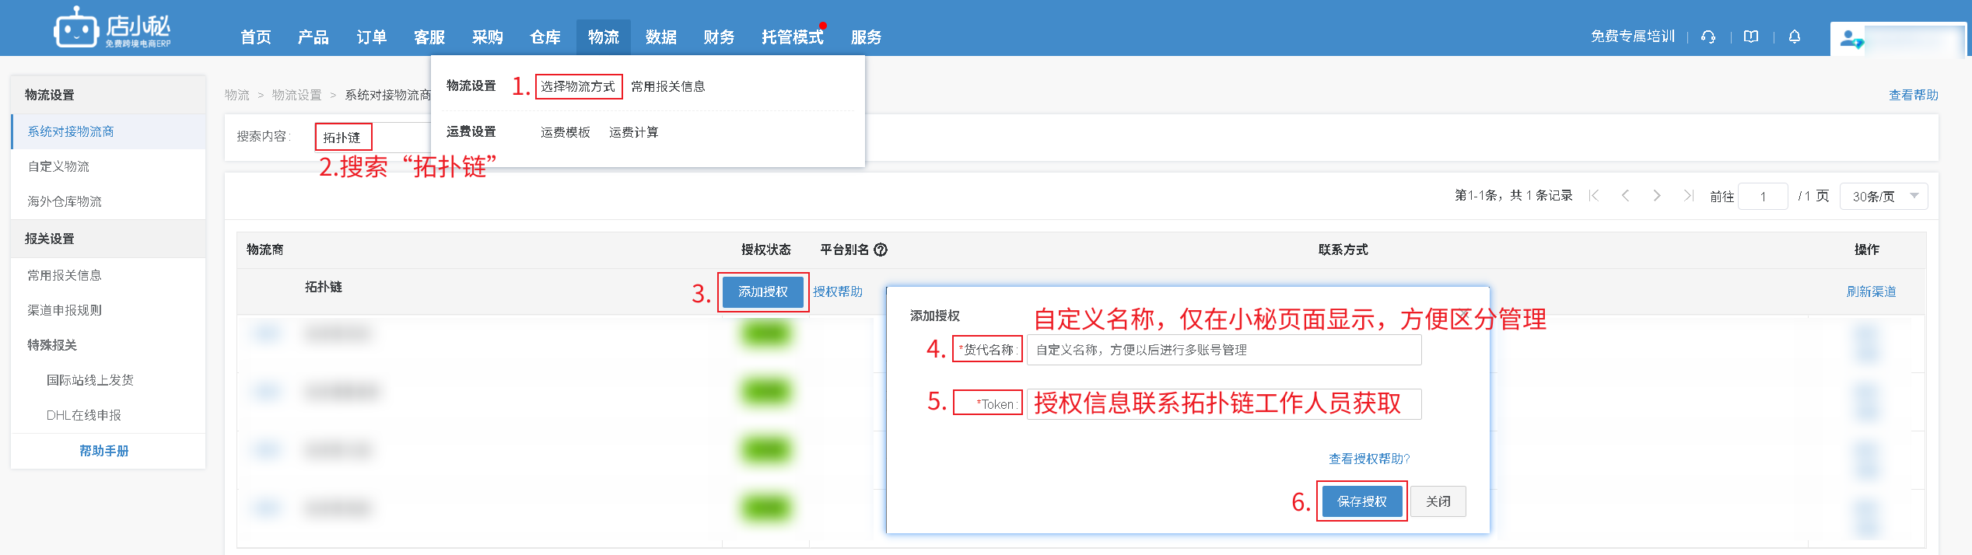1972x555 pixels.
Task: Open 首页 in top navigation
Action: tap(256, 37)
